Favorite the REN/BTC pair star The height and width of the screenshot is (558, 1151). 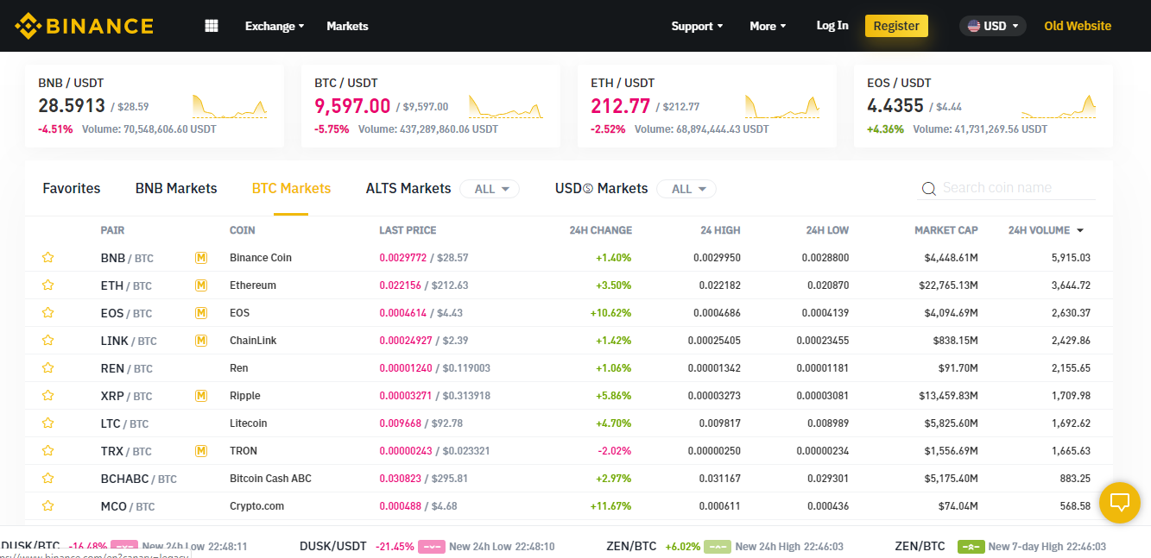[x=48, y=367]
